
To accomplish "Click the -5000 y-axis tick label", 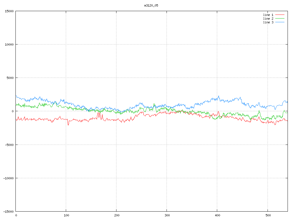I will coord(9,145).
